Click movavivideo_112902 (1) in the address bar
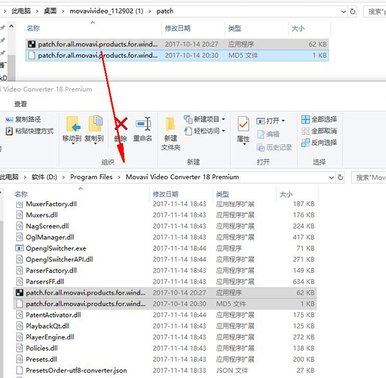Image resolution: width=386 pixels, height=378 pixels. pos(106,11)
